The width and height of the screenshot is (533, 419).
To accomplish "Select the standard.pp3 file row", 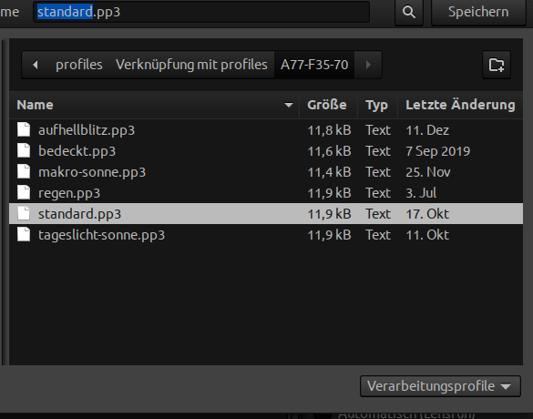I will coord(266,214).
